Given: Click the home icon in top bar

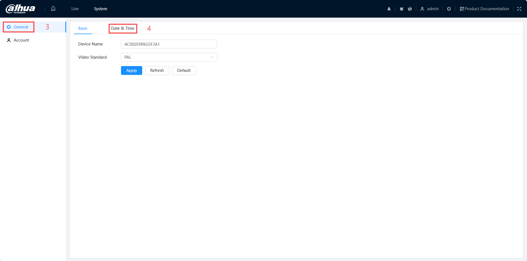Looking at the screenshot, I should click(53, 9).
